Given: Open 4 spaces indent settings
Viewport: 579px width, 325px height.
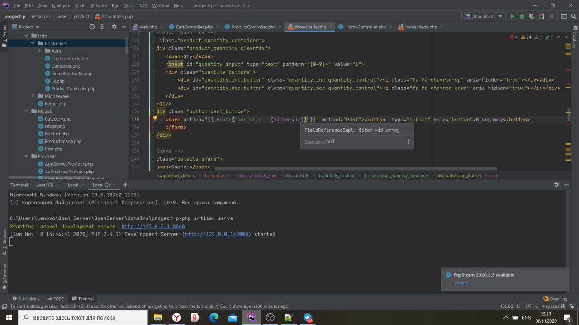Looking at the screenshot, I should 550,306.
